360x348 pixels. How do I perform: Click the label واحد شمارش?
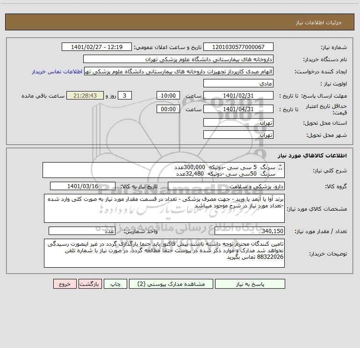[x=141, y=231]
